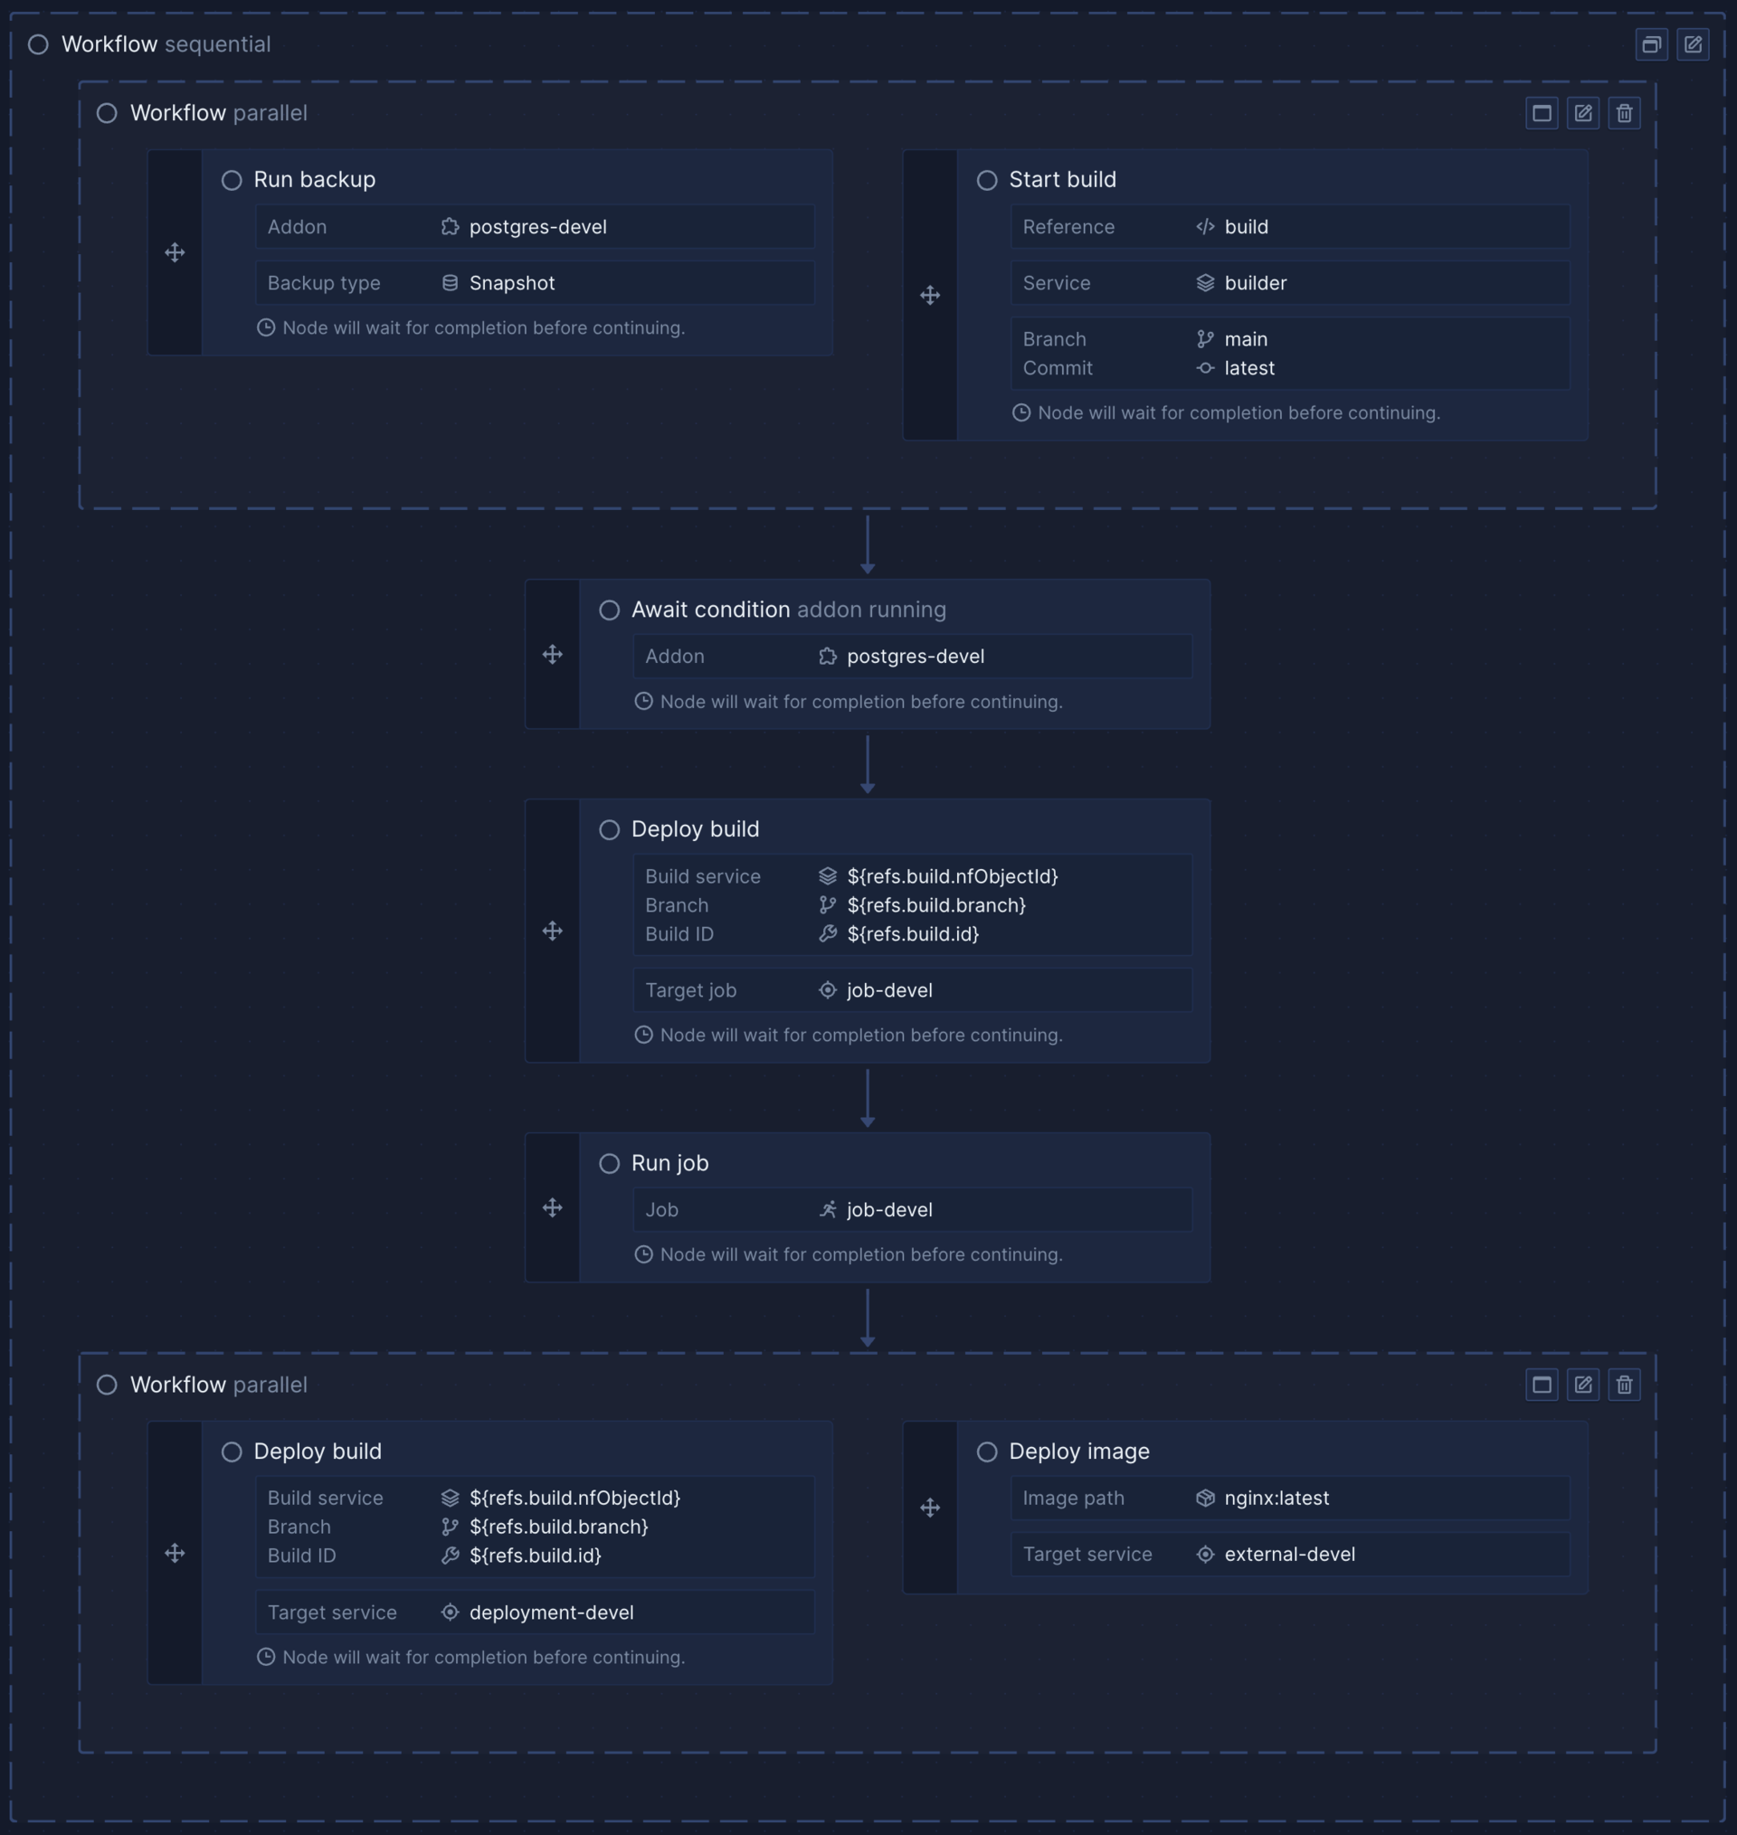Toggle the circle status on Await condition node
1737x1835 pixels.
click(x=611, y=608)
